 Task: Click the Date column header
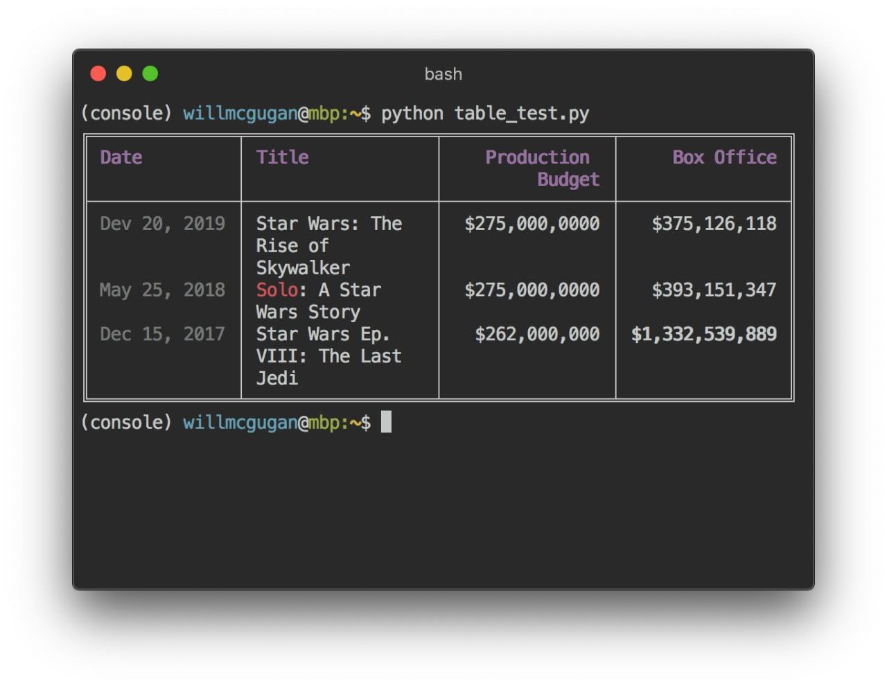[121, 157]
